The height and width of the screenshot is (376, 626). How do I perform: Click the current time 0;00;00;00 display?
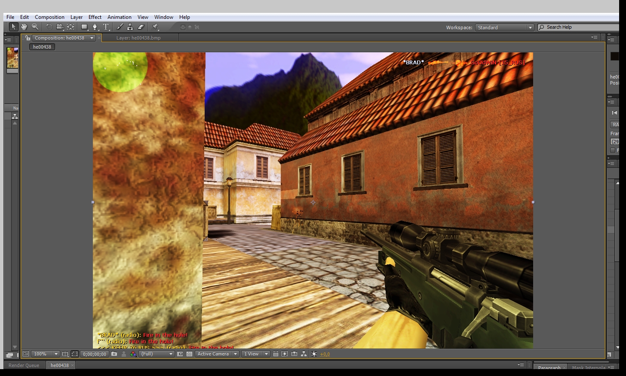click(x=95, y=354)
